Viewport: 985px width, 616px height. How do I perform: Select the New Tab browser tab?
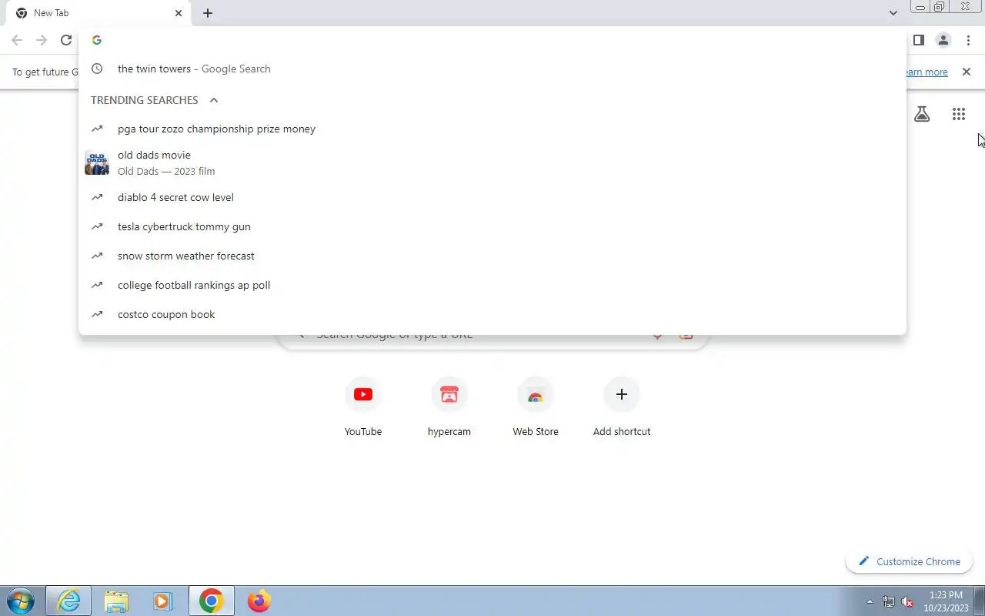[x=98, y=13]
